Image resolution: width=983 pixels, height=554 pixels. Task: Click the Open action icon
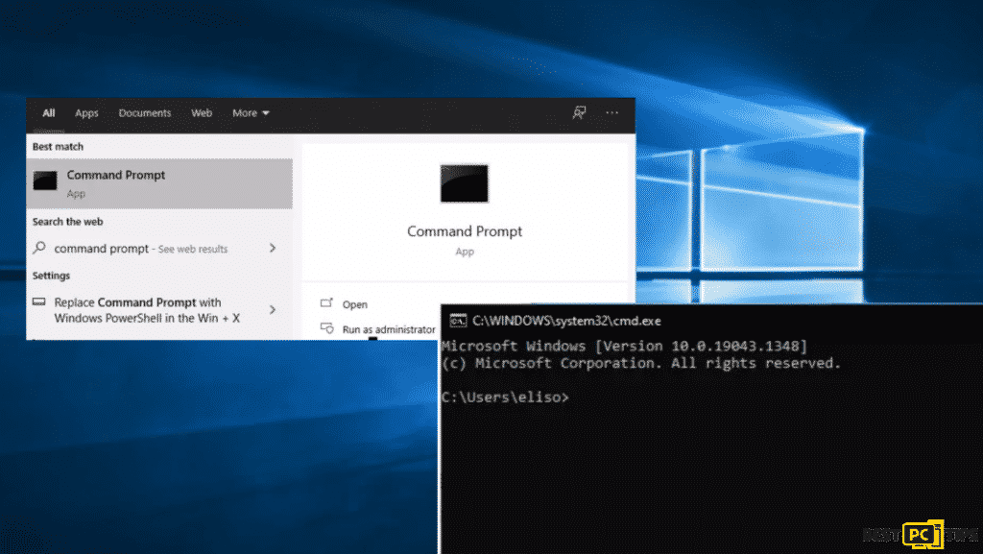pyautogui.click(x=326, y=303)
